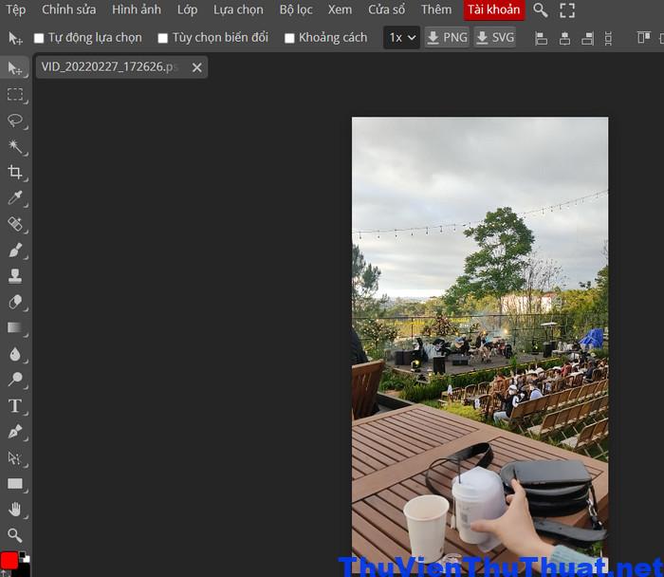664x577 pixels.
Task: Align right edges icon
Action: point(587,39)
